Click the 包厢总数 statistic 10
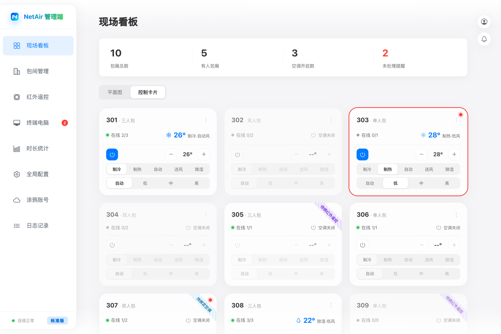Viewport: 501px width, 334px height. [116, 53]
